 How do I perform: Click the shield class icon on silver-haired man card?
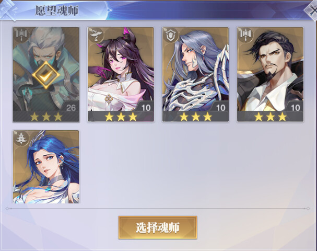click(x=171, y=35)
